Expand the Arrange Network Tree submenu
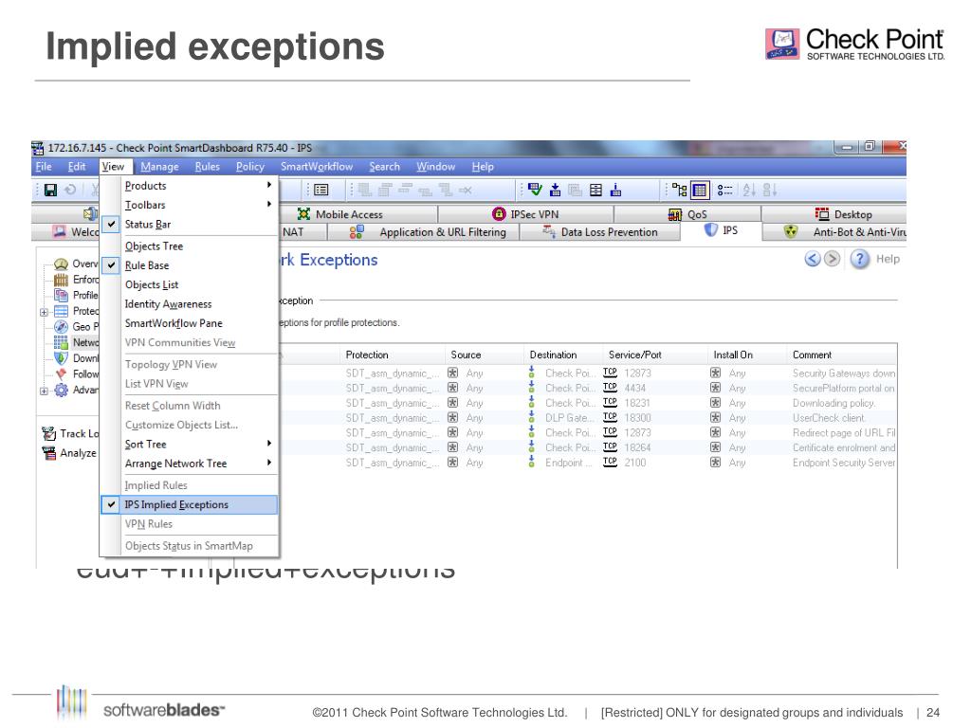 tap(189, 463)
